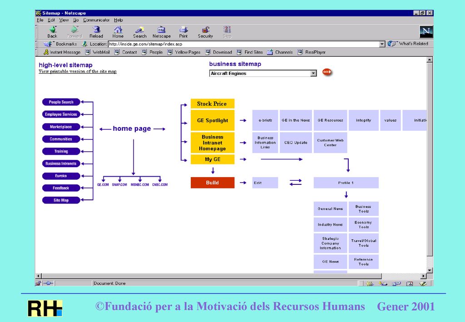
Task: Click the vertical scrollbar down arrow
Action: pos(430,270)
